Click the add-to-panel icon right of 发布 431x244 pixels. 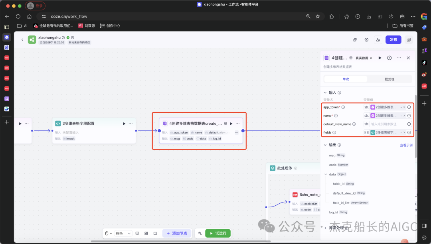point(409,40)
